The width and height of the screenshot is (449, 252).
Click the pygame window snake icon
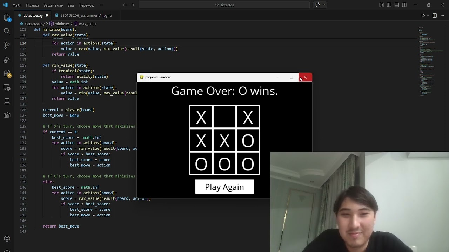141,77
